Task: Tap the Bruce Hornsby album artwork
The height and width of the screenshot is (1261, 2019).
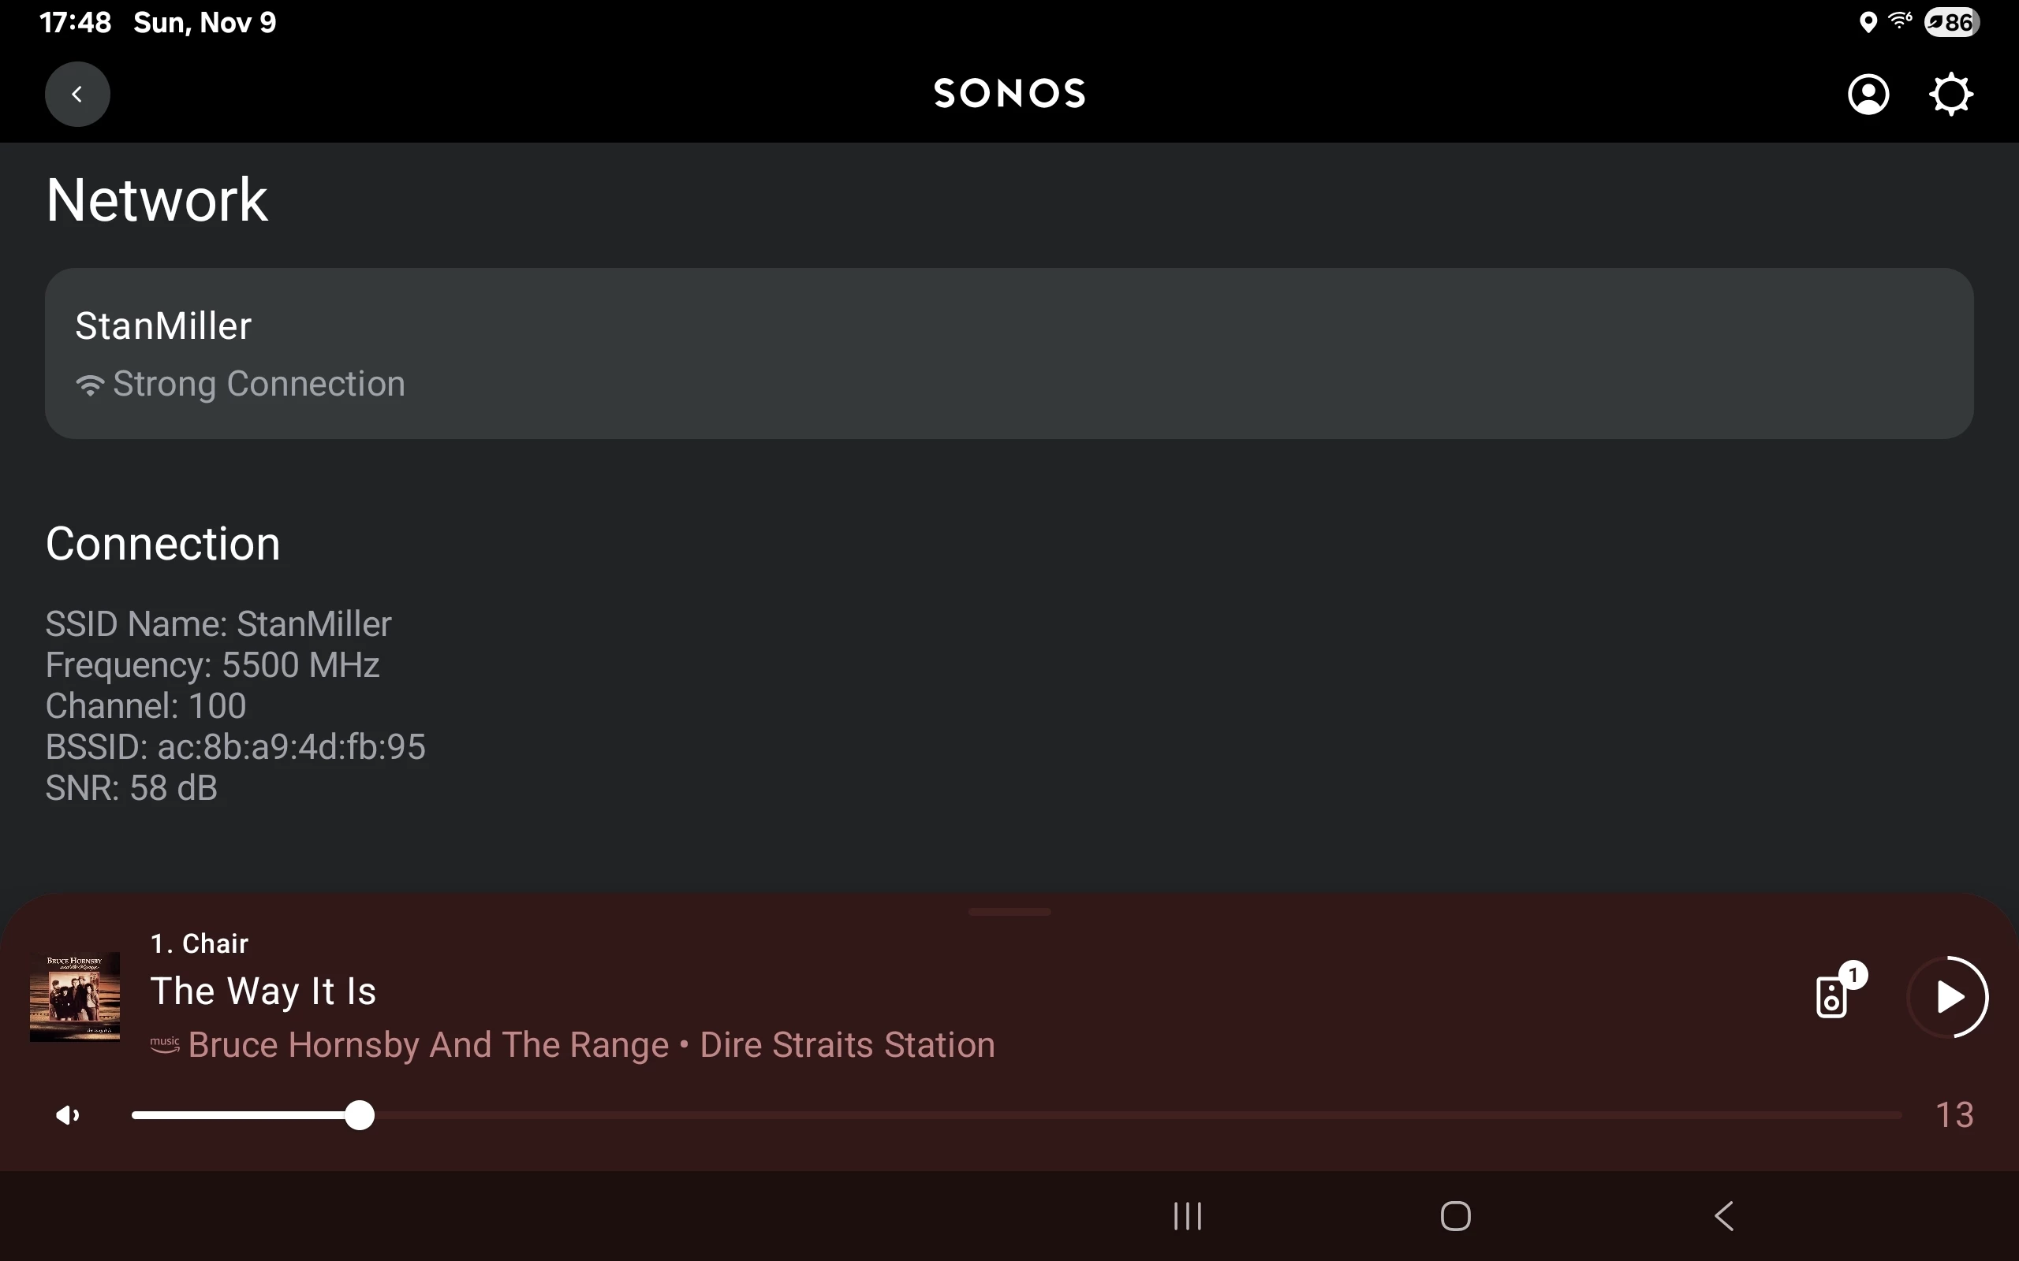Action: (x=75, y=997)
